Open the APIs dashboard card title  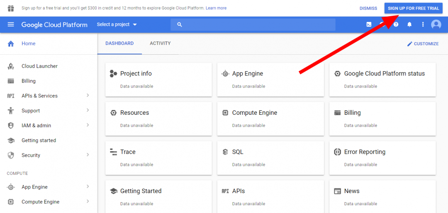pos(239,191)
